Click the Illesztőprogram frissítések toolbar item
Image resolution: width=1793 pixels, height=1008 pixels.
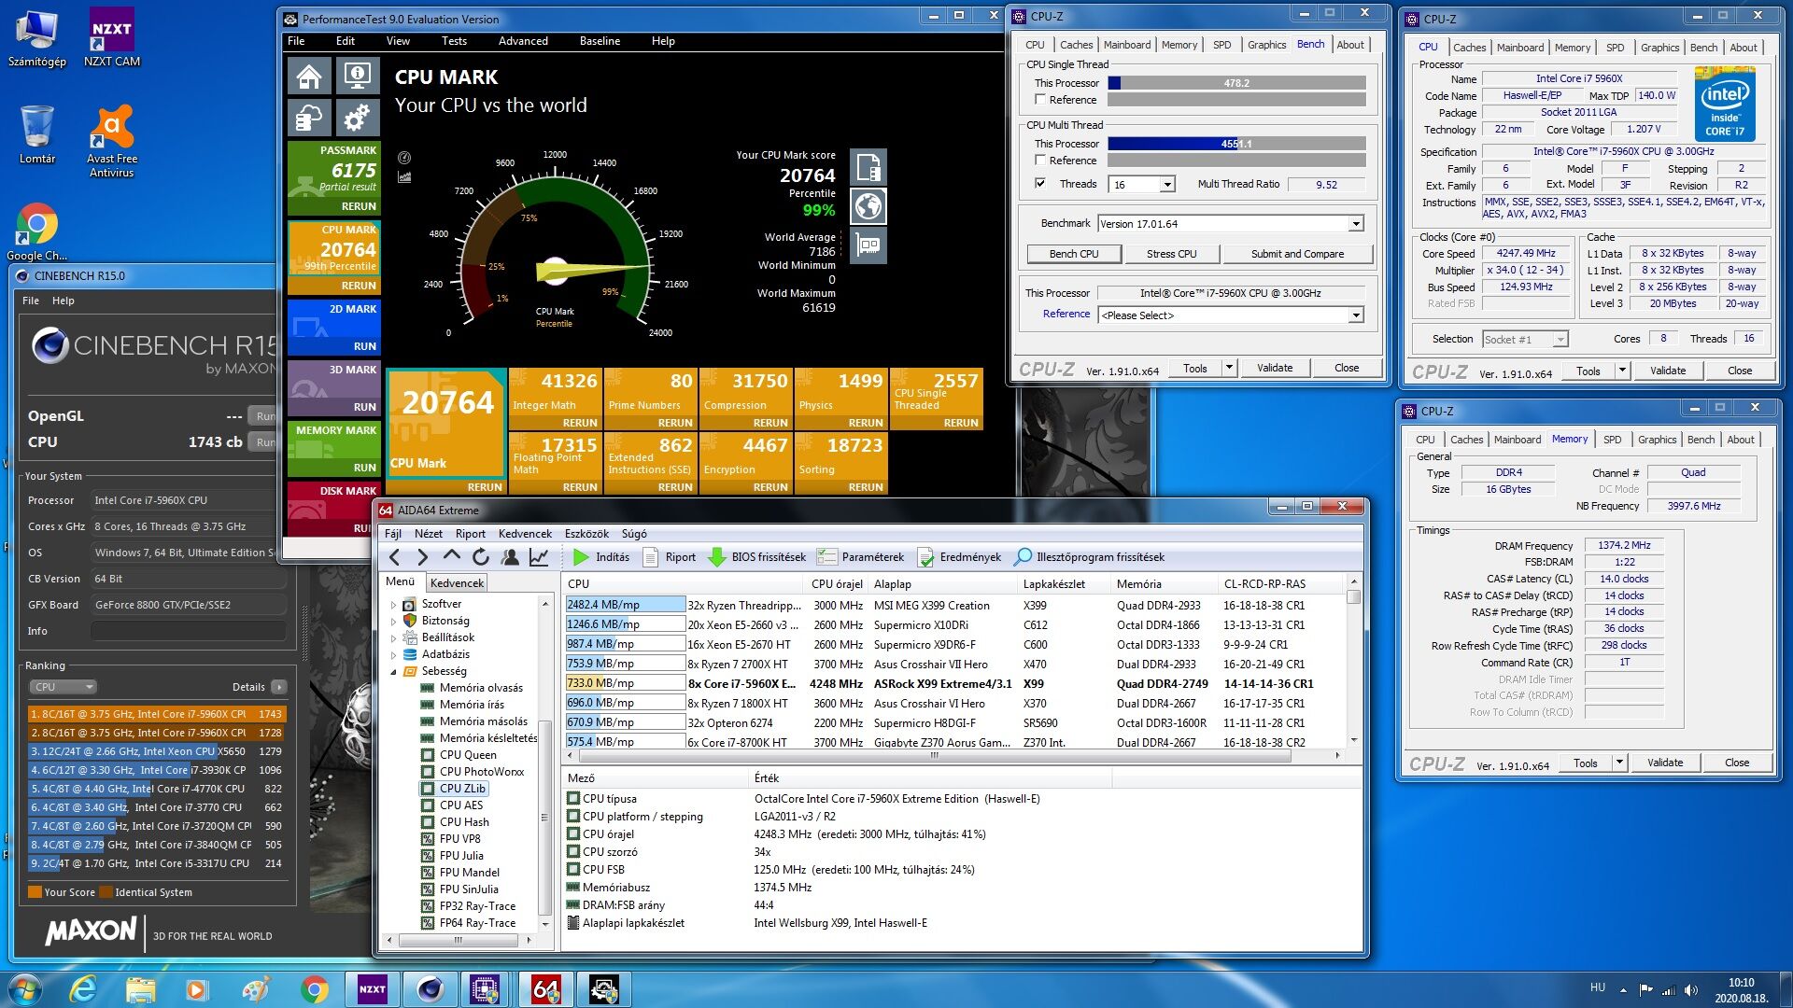point(1089,557)
